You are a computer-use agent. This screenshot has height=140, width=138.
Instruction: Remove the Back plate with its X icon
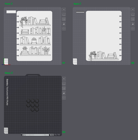click(x=133, y=10)
